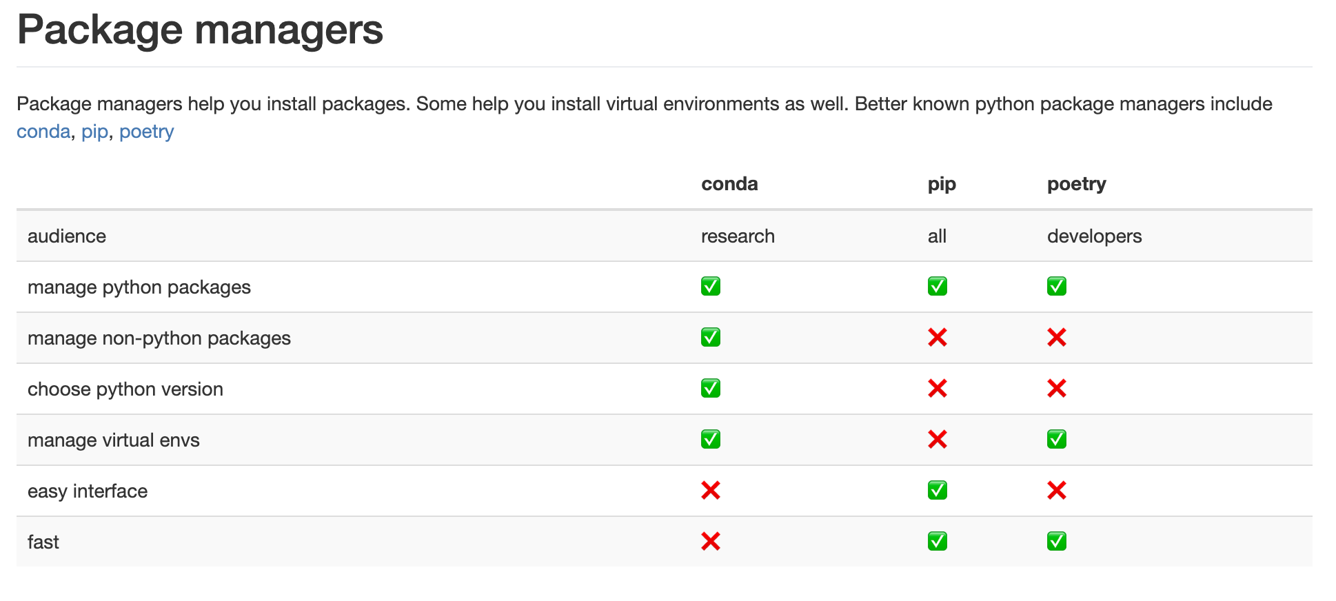Screen dimensions: 1336x601
Task: Select the conda column header
Action: [729, 184]
